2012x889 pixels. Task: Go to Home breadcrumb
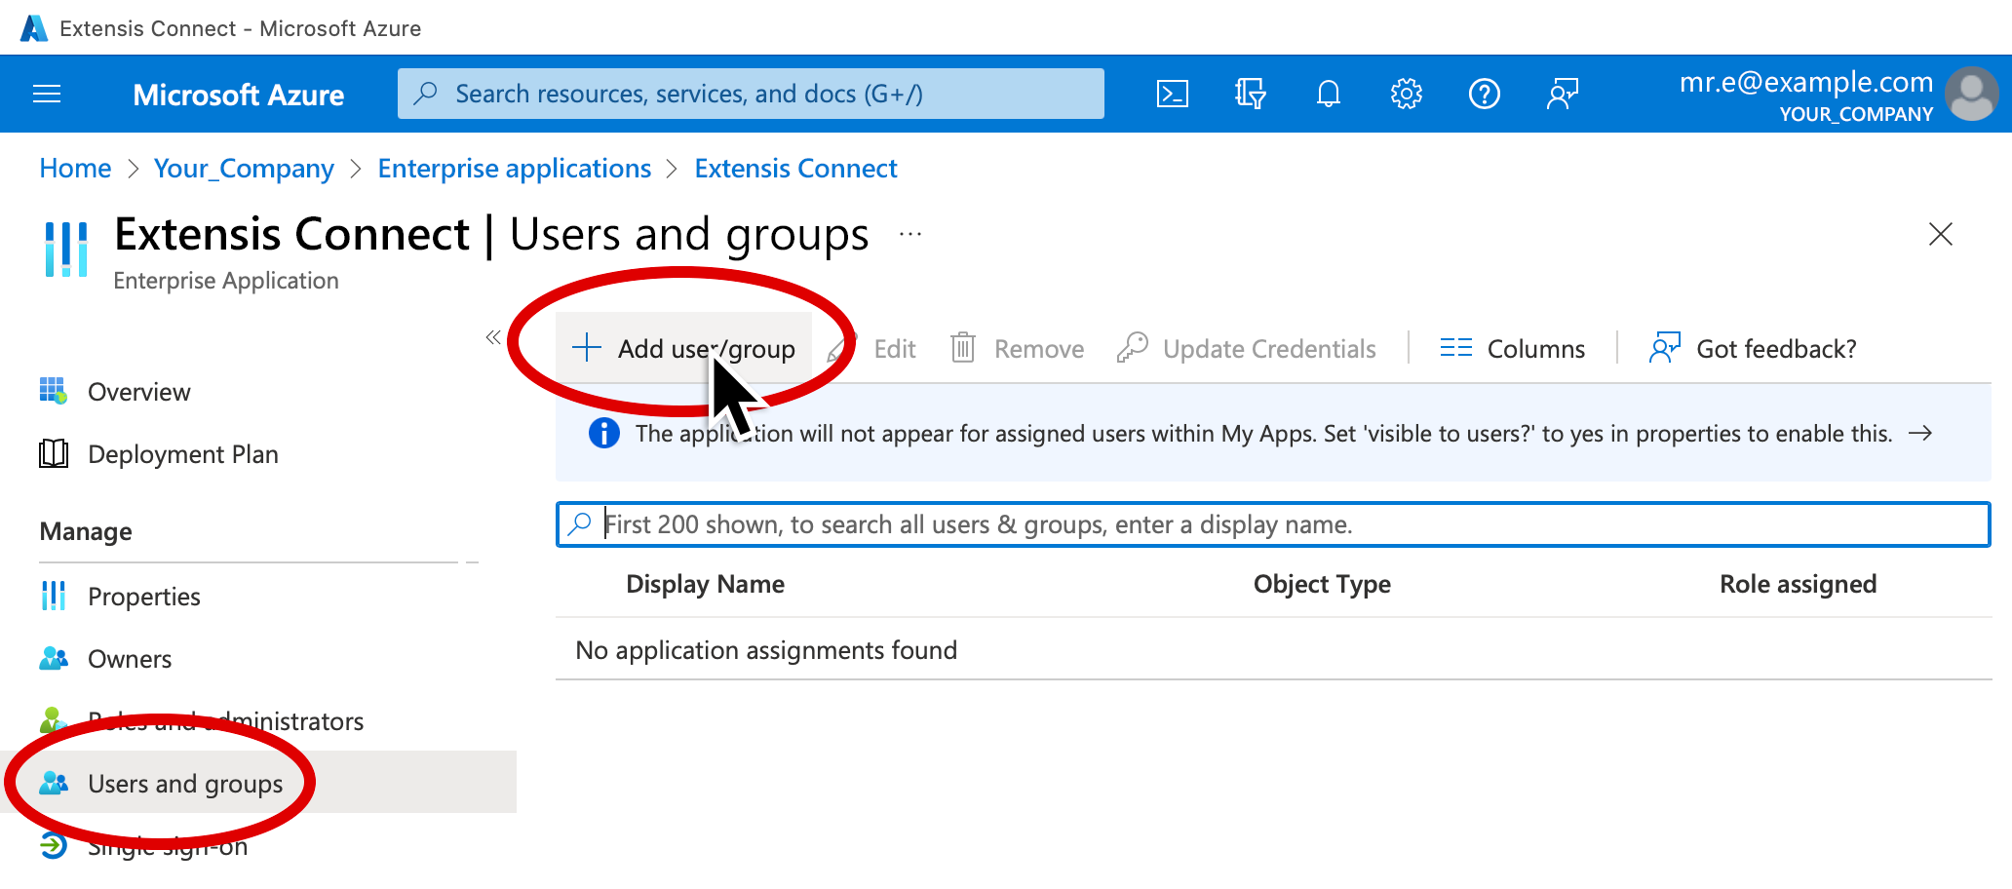pos(75,169)
